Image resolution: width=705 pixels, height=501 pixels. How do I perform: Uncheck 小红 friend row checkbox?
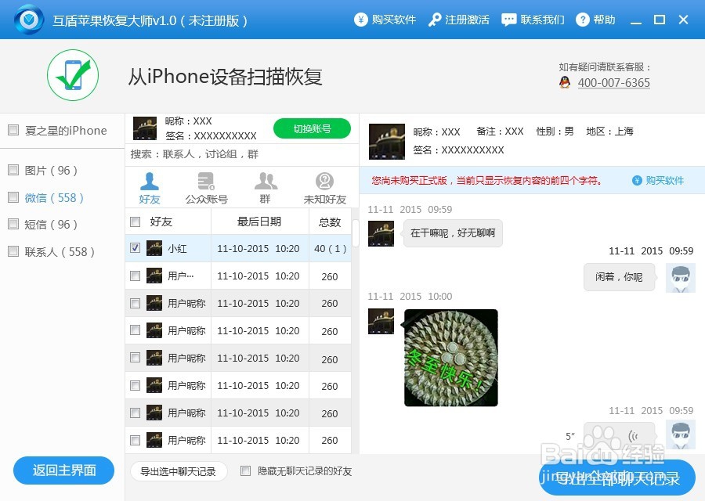coord(135,248)
